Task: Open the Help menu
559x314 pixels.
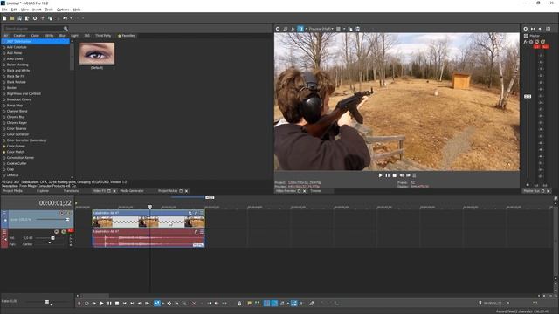Action: [x=77, y=10]
